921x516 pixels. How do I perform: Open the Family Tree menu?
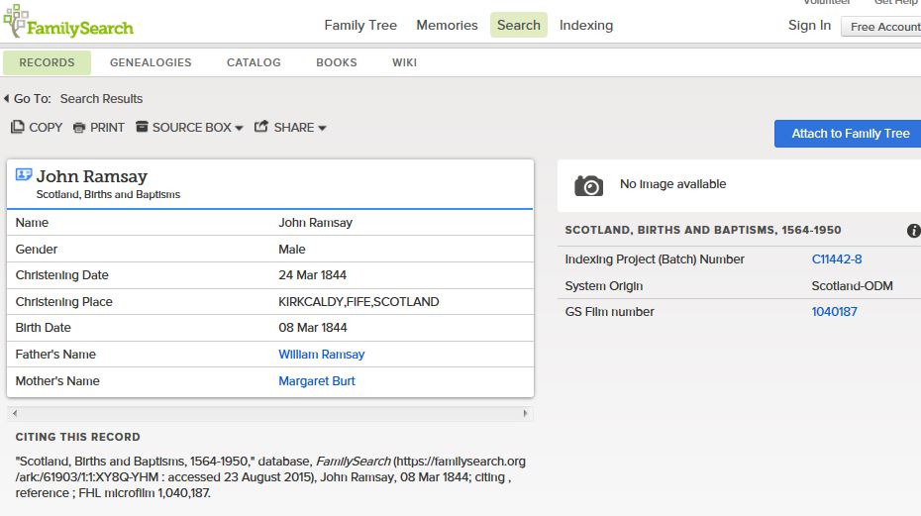pyautogui.click(x=360, y=25)
